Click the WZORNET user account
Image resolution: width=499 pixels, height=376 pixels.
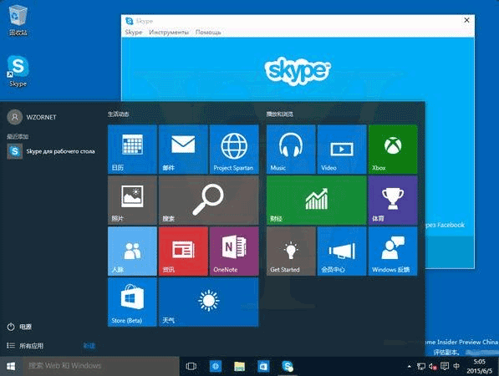32,117
